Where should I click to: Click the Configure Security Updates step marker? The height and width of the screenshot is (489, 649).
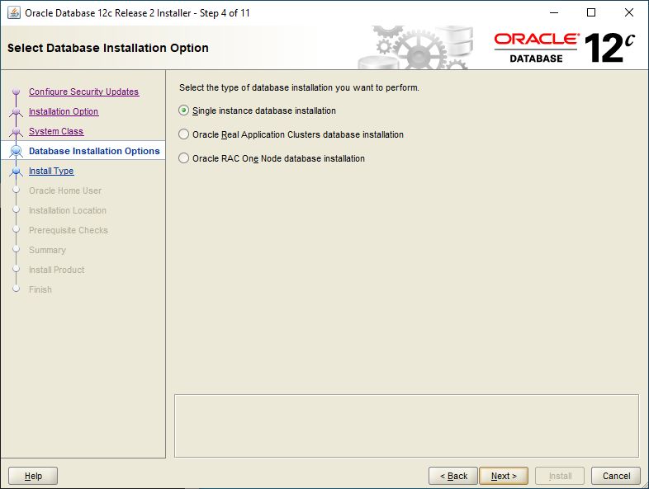click(17, 92)
